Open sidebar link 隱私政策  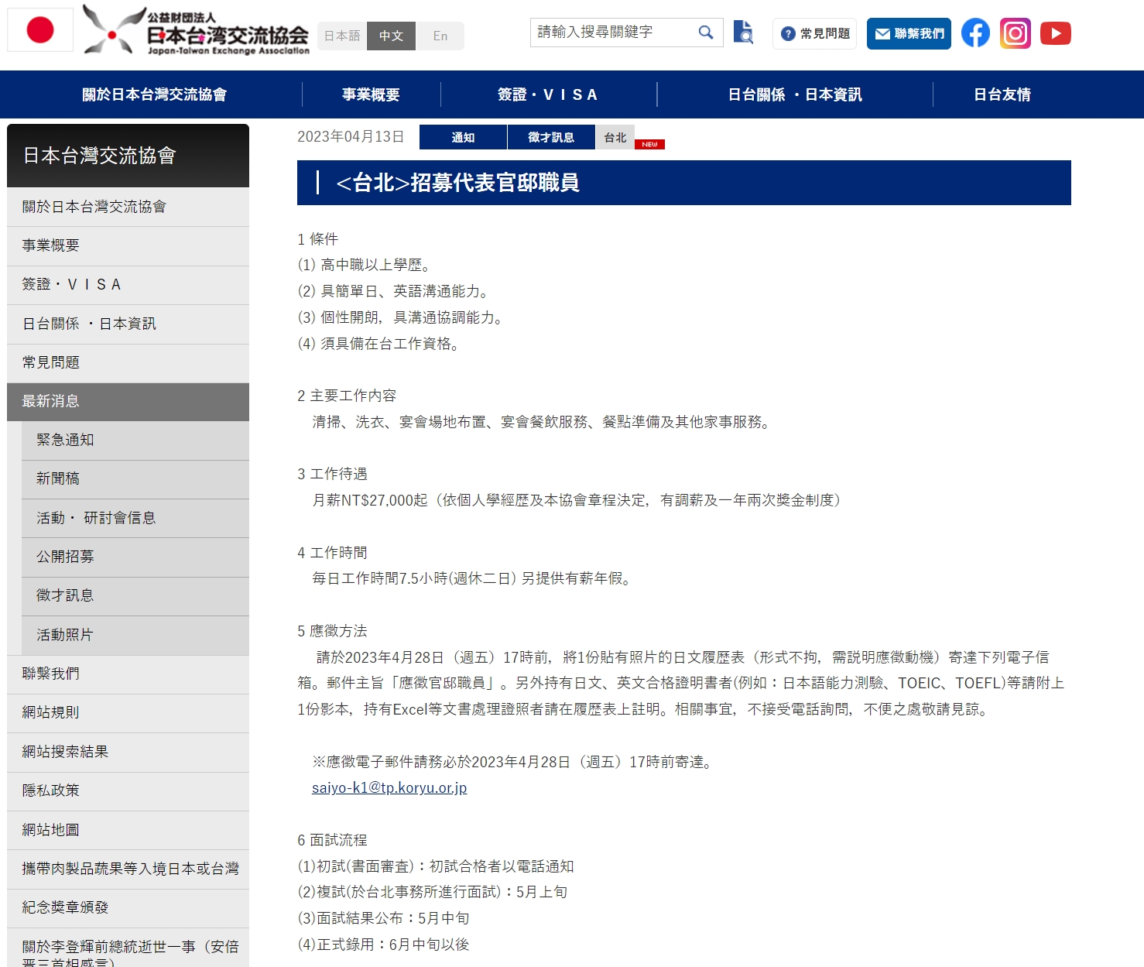pyautogui.click(x=128, y=791)
